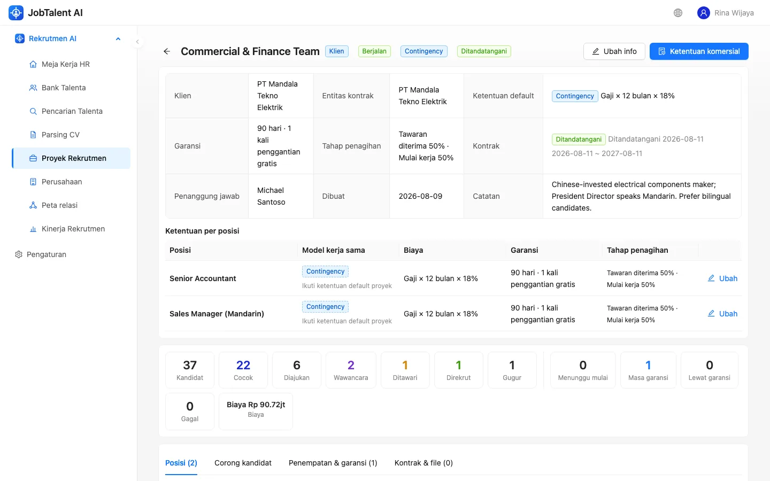
Task: Click the Masa garansi stat card
Action: tap(648, 370)
